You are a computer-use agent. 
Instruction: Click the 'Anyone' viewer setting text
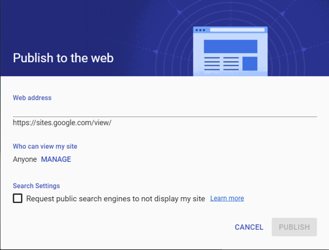click(25, 159)
